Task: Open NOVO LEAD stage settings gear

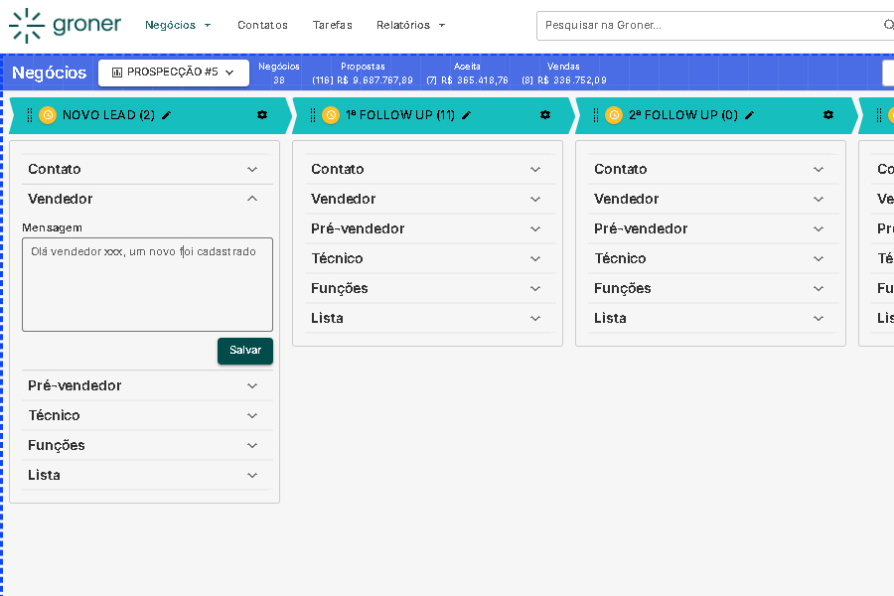Action: (x=262, y=115)
